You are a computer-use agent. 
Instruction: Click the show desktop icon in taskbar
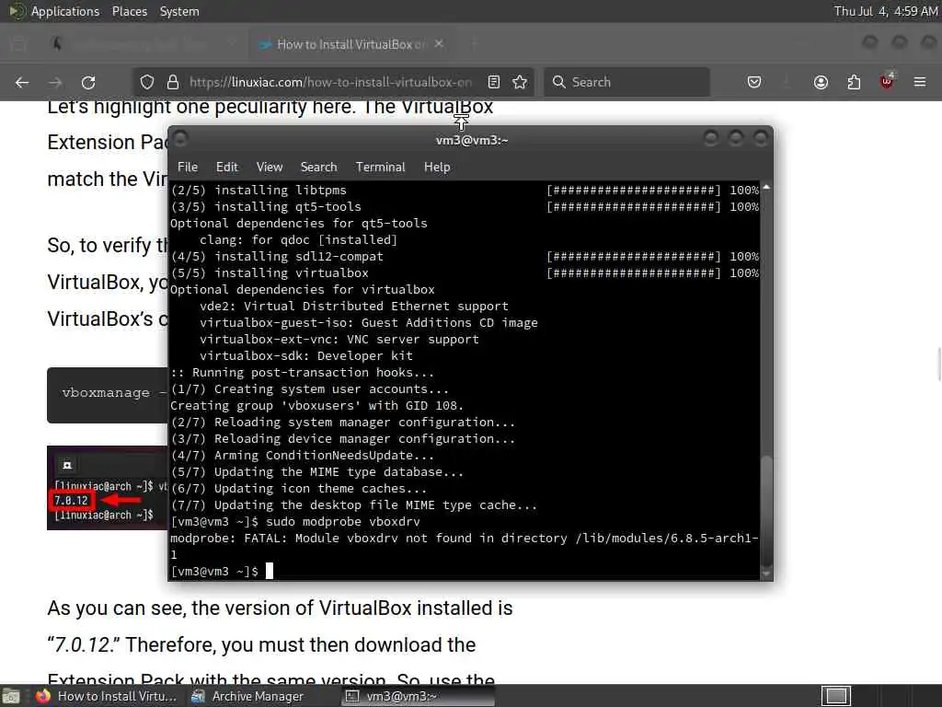pyautogui.click(x=11, y=696)
